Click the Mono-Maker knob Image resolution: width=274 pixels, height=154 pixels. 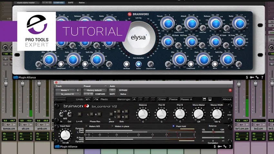198,114
